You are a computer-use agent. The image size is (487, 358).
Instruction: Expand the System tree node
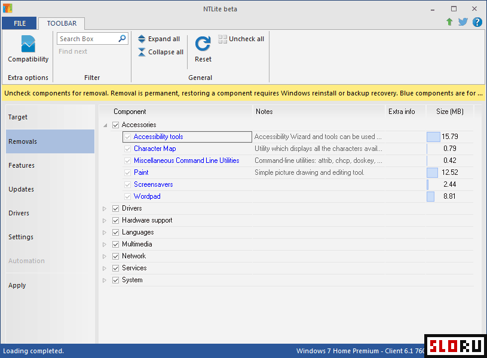coord(105,280)
